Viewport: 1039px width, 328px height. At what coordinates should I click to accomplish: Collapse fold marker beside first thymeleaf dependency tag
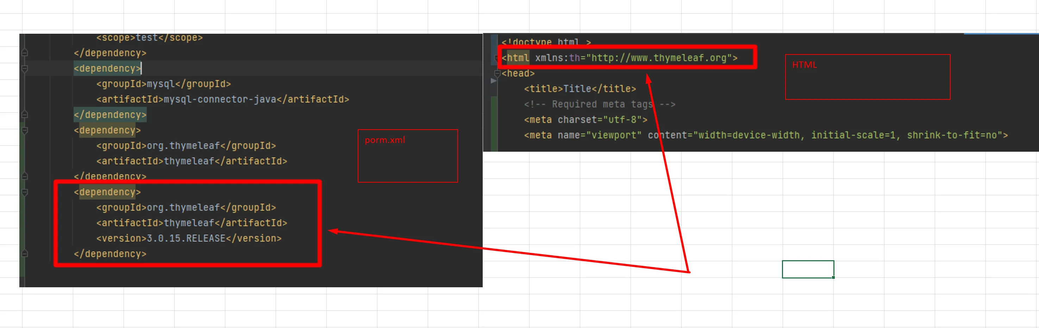pos(25,130)
